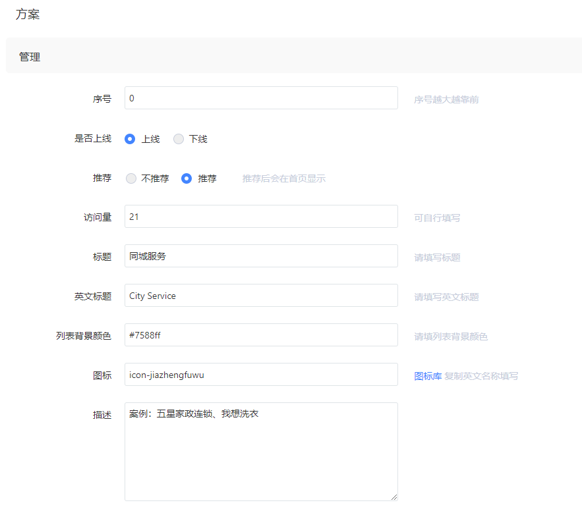The height and width of the screenshot is (511, 582).
Task: Click the hint 推荐后会在首页显示
Action: coord(284,178)
